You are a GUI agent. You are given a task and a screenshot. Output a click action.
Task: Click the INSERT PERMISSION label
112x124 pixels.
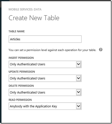coord(21,58)
